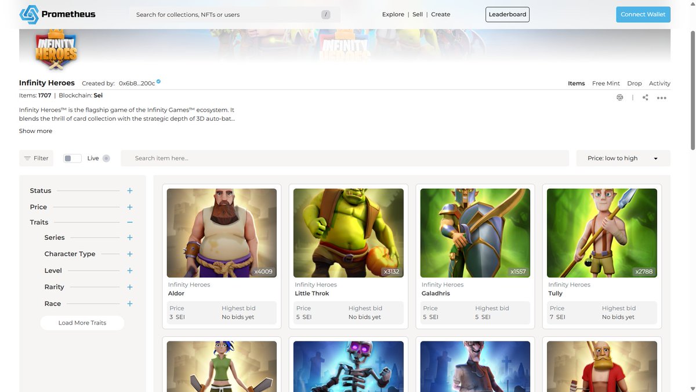Viewport: 696px width, 392px height.
Task: Toggle the Live switch
Action: (72, 158)
